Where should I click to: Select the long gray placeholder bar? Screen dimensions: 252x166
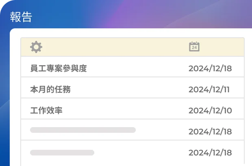pyautogui.click(x=83, y=130)
